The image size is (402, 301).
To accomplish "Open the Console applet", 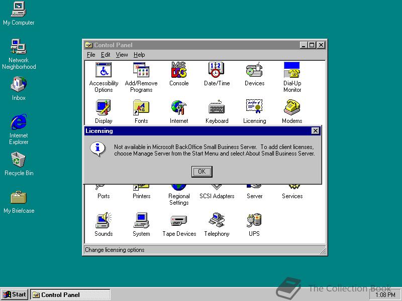I will click(x=179, y=74).
